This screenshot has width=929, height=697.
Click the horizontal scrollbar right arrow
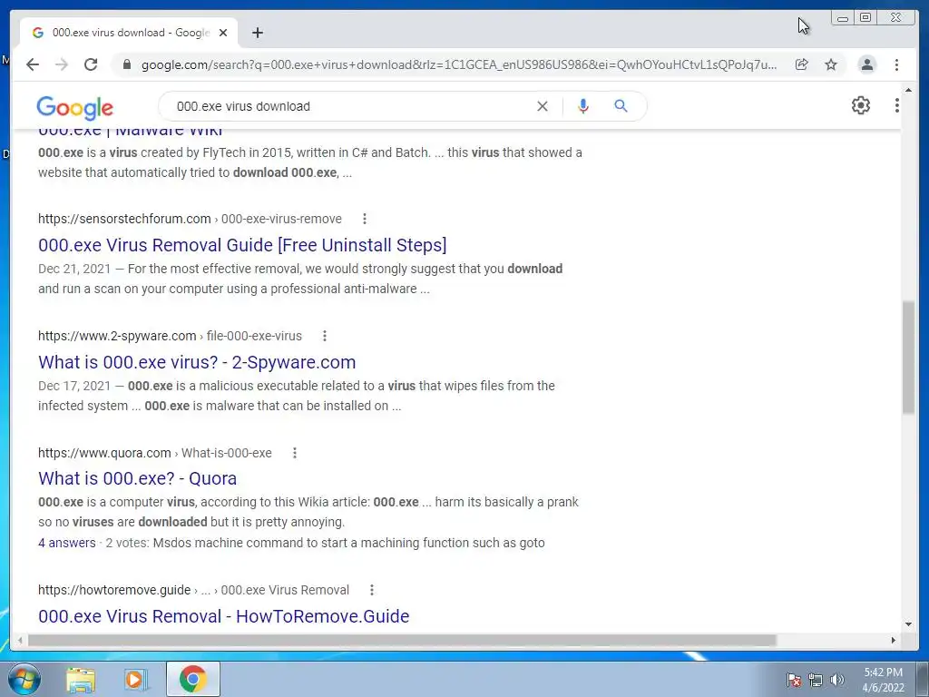pyautogui.click(x=894, y=640)
